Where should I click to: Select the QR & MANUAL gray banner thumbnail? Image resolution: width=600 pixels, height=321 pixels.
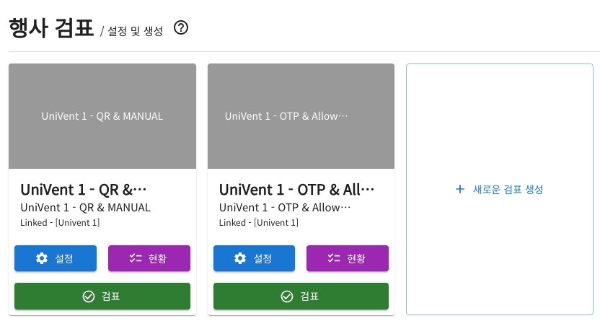[x=102, y=116]
